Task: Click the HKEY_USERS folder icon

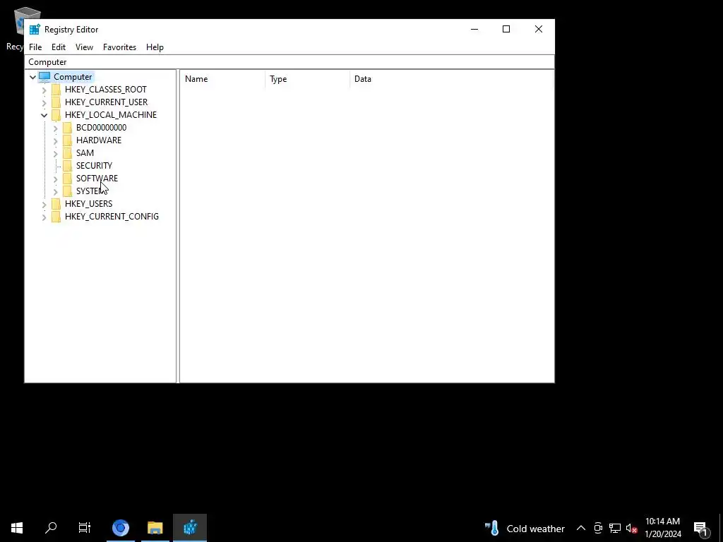Action: [56, 204]
